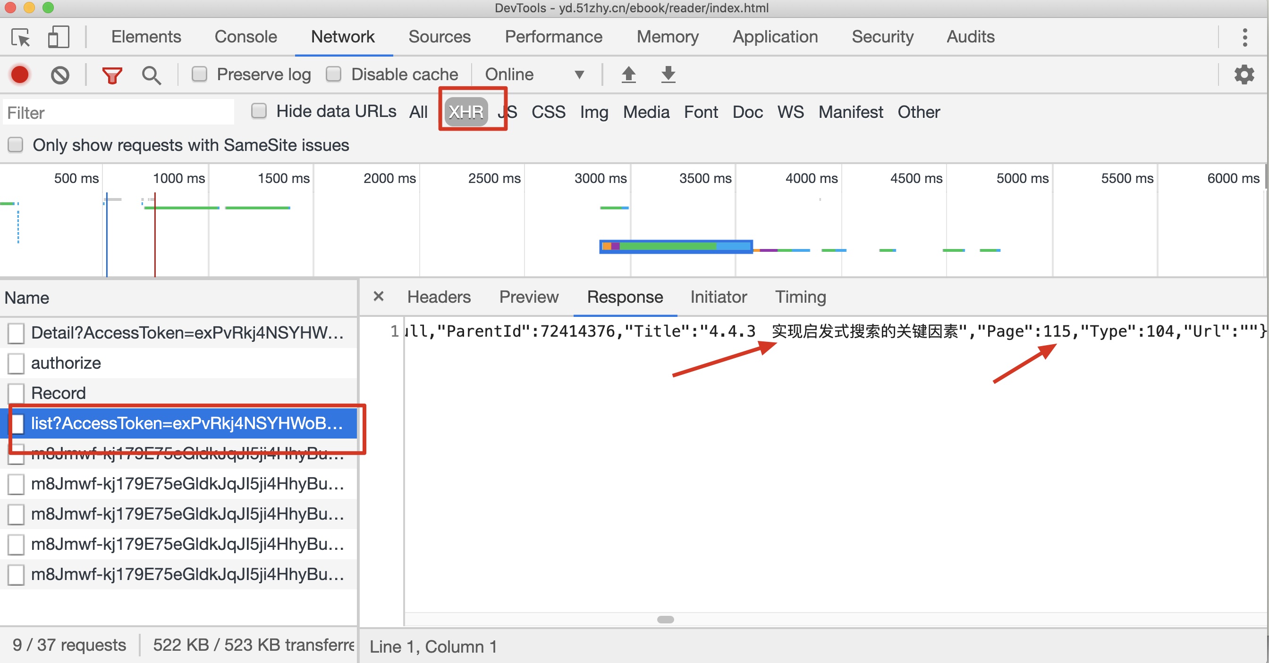Click the import HAR upload arrow
The height and width of the screenshot is (663, 1269).
[x=628, y=75]
